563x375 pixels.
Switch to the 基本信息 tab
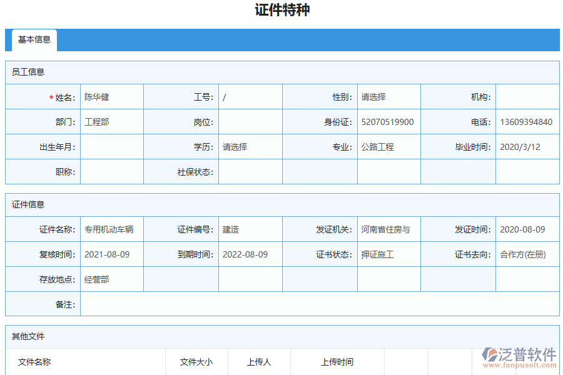coord(34,40)
